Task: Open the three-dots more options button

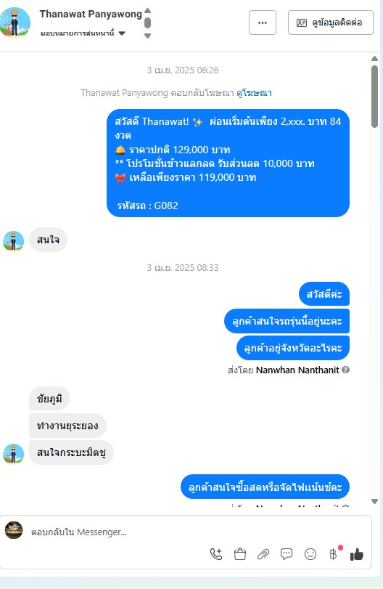Action: point(263,23)
